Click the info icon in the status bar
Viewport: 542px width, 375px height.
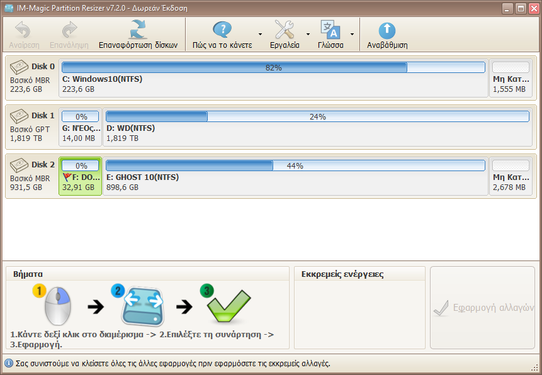[x=9, y=364]
